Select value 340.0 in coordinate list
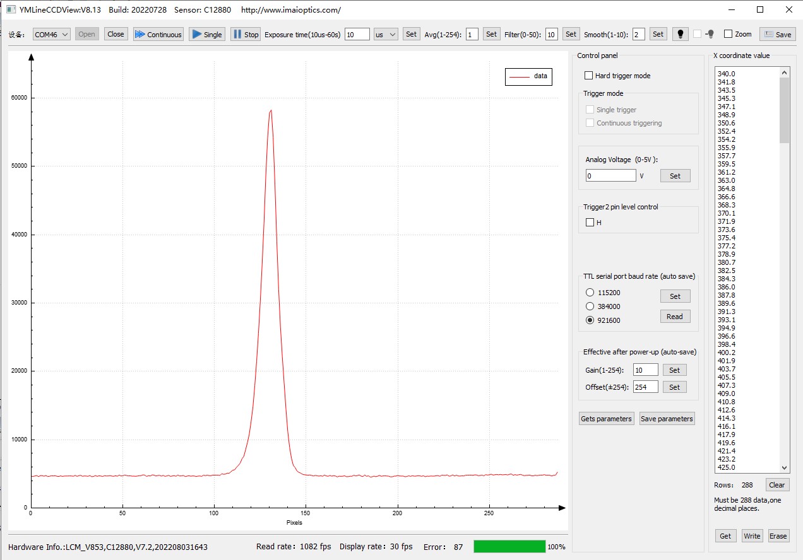The height and width of the screenshot is (560, 803). coord(727,74)
